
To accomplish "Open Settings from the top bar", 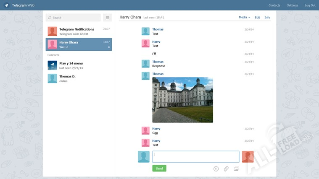I will pyautogui.click(x=292, y=5).
